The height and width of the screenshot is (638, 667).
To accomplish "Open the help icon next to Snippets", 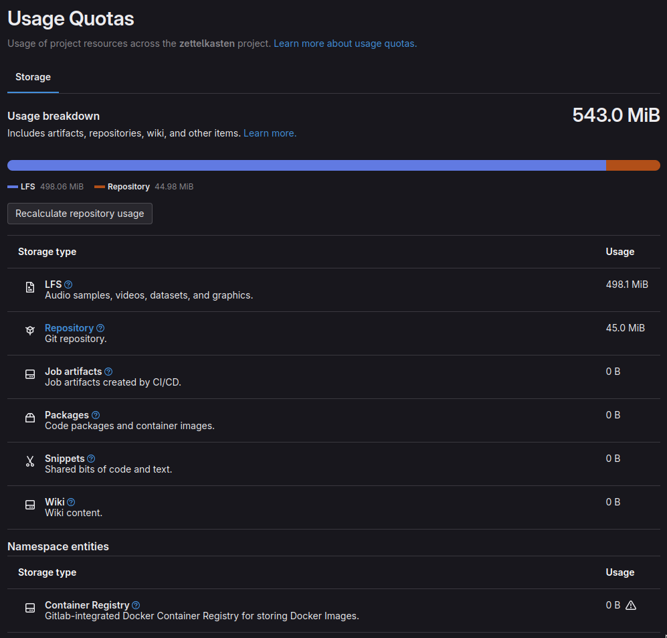I will click(91, 459).
